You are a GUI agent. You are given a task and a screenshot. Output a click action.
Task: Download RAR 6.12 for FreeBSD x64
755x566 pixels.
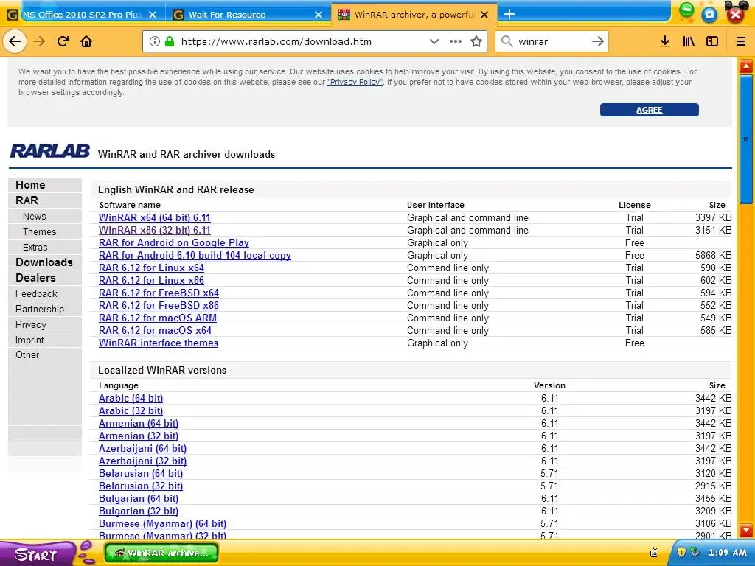pos(159,293)
